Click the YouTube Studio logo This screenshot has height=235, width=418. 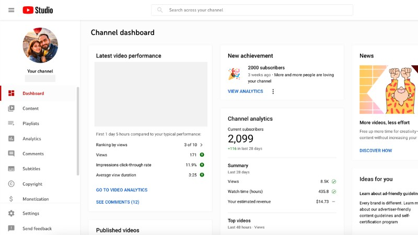pos(38,10)
